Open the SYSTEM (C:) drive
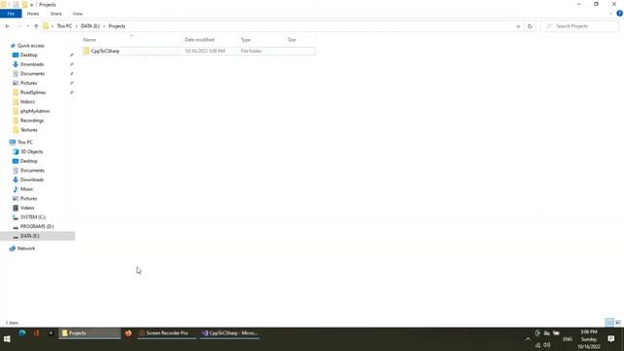Screen dimensions: 624x351 (32, 217)
